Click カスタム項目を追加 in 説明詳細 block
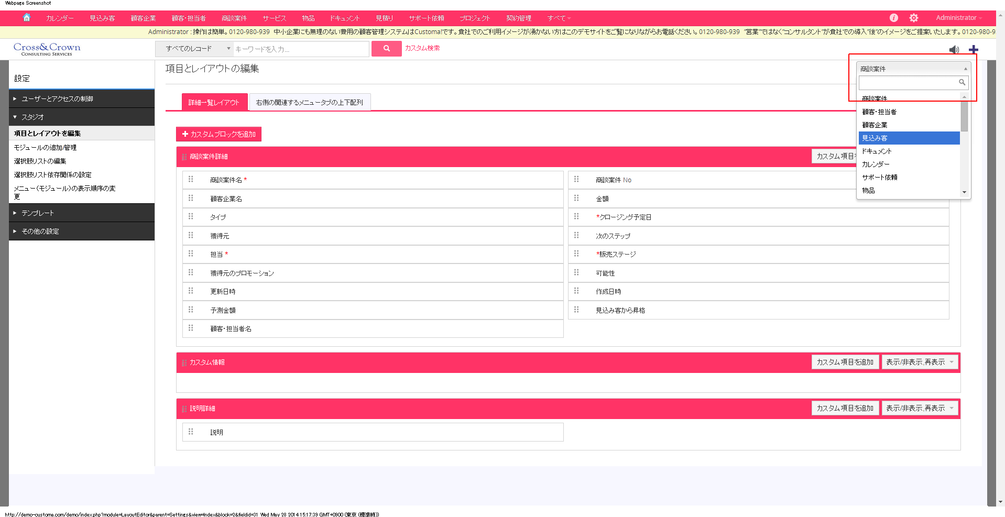The height and width of the screenshot is (517, 1005). tap(845, 408)
